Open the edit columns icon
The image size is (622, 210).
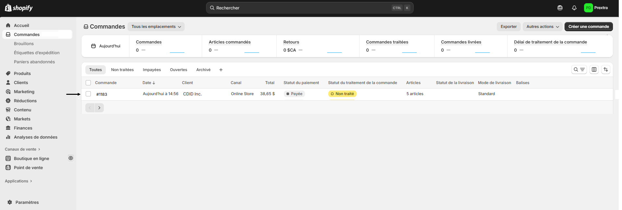click(594, 69)
